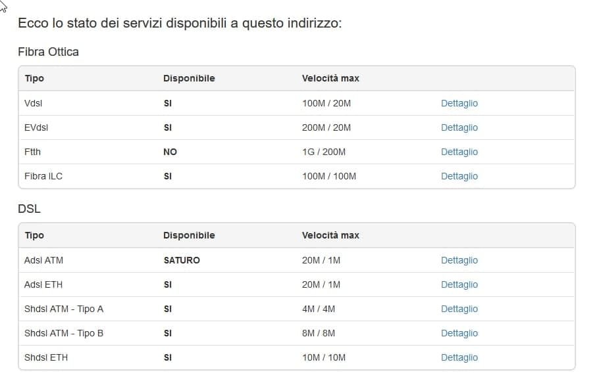
Task: Select the Ftth row name
Action: (x=32, y=152)
